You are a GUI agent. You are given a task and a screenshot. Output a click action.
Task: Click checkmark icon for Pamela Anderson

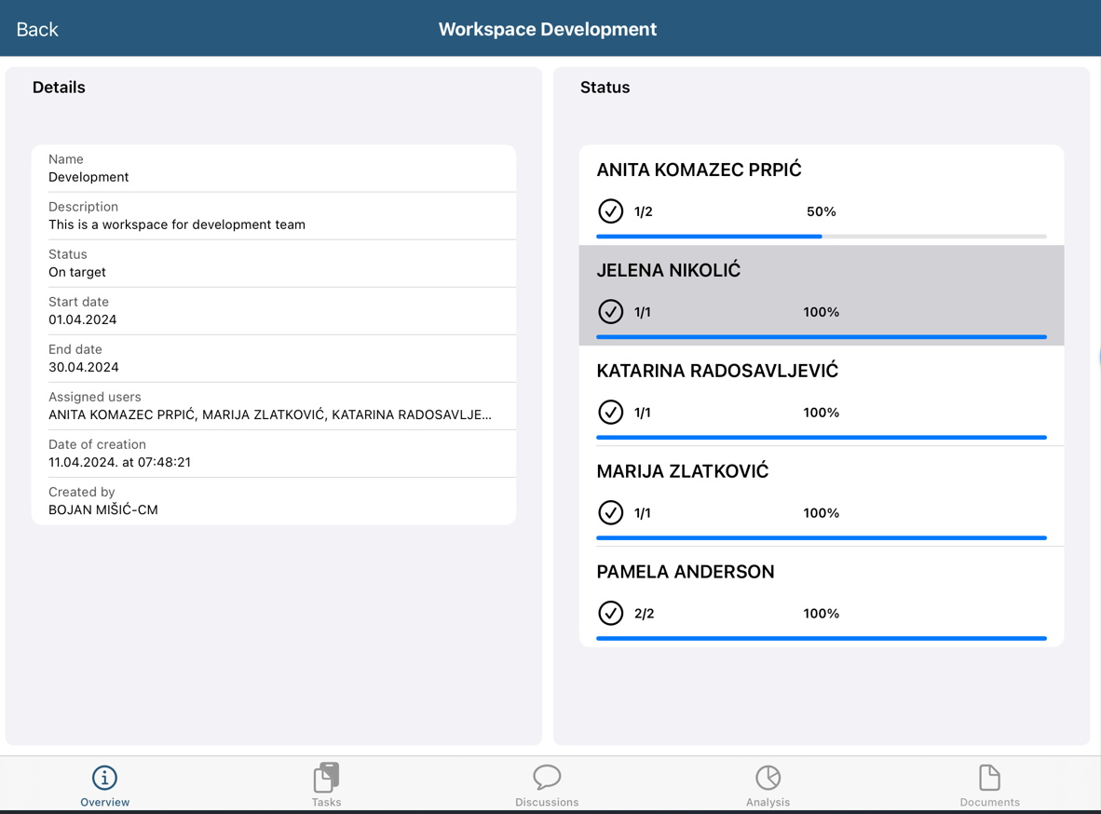[x=610, y=614]
